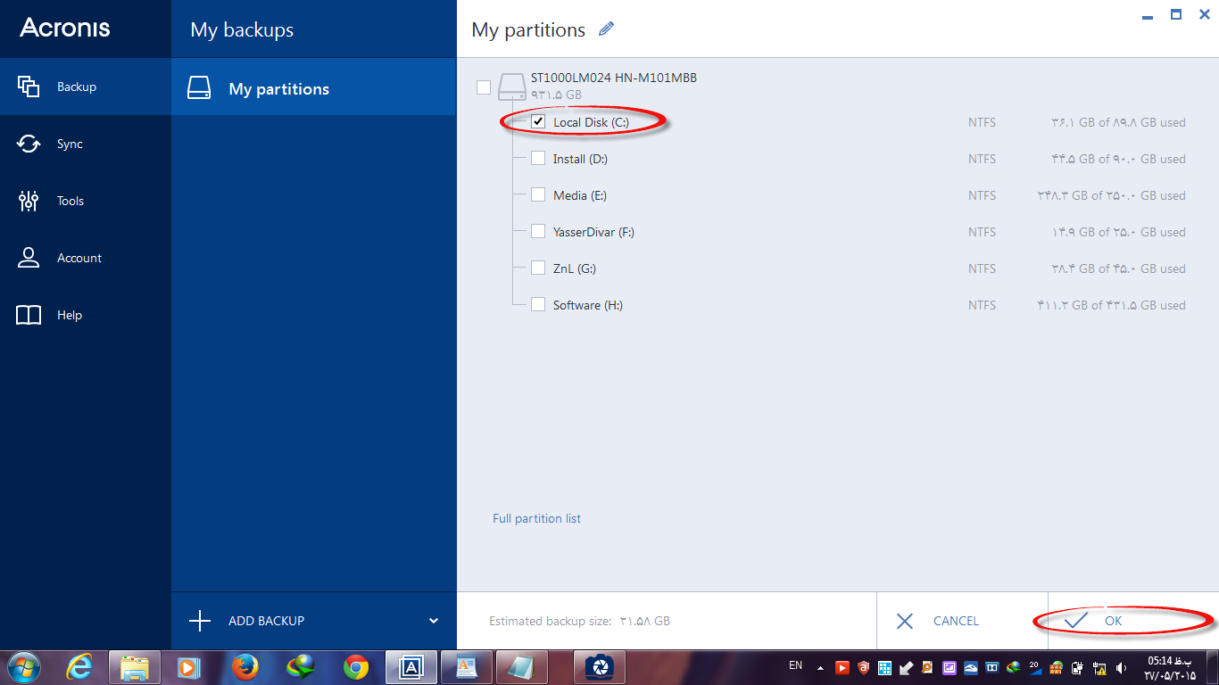The width and height of the screenshot is (1219, 685).
Task: Open Internet Download Manager from the taskbar
Action: (301, 667)
